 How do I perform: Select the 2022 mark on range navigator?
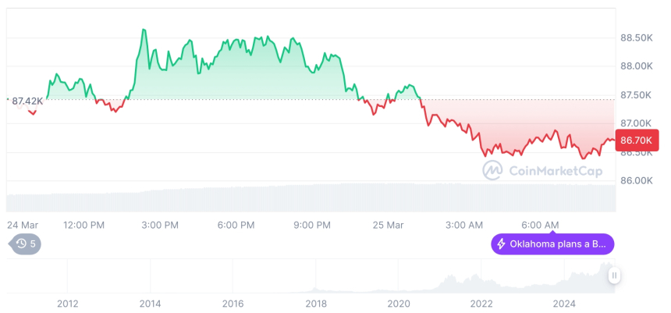tap(481, 304)
